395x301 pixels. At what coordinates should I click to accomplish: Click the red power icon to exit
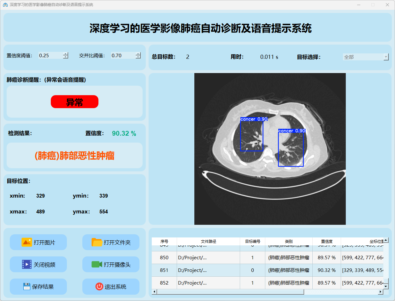point(99,286)
